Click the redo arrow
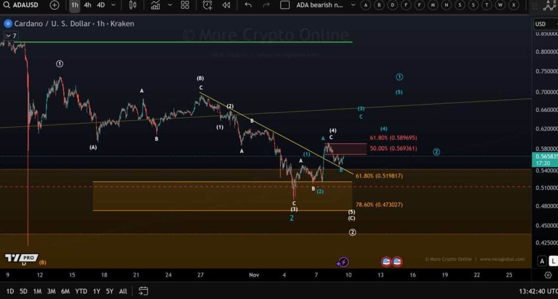 (266, 5)
